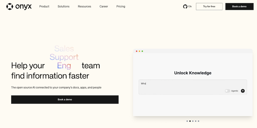The width and height of the screenshot is (257, 128).
Task: Click the red window dot in demo
Action: click(x=137, y=51)
